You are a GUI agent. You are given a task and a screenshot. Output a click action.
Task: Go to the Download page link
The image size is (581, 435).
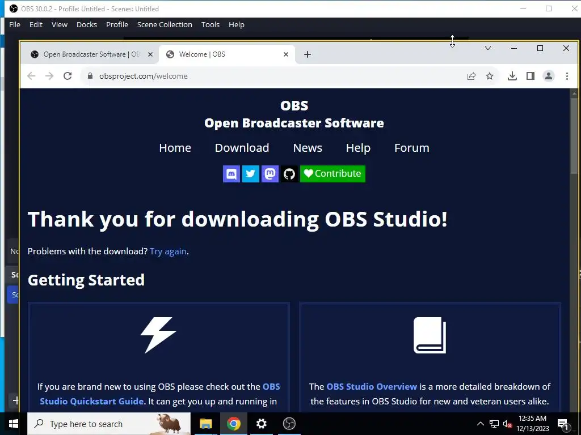click(242, 148)
